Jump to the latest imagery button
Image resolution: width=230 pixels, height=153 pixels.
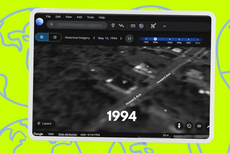tap(129, 39)
